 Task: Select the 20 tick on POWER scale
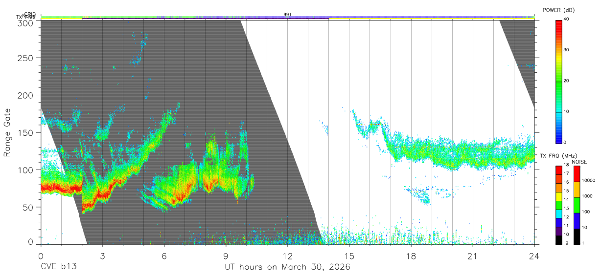click(x=567, y=81)
